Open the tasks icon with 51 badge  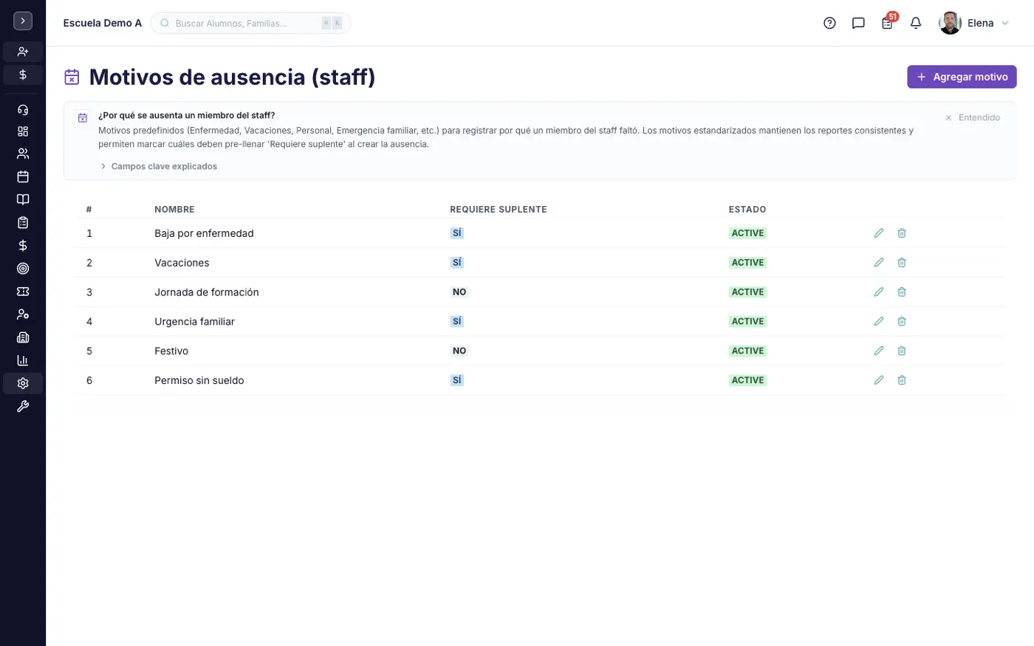[x=889, y=21]
